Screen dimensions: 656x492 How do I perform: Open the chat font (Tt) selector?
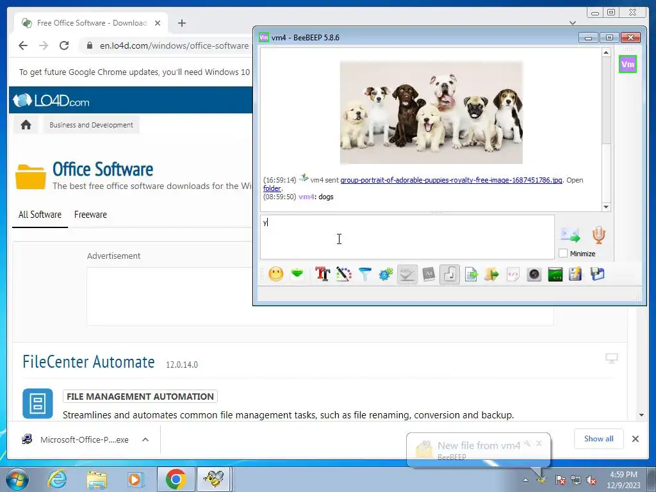coord(323,274)
